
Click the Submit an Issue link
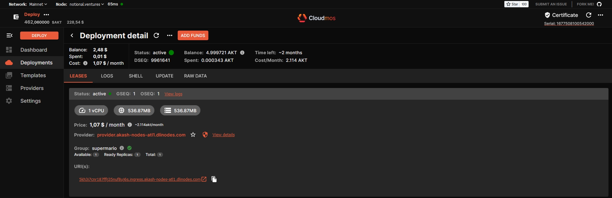551,4
